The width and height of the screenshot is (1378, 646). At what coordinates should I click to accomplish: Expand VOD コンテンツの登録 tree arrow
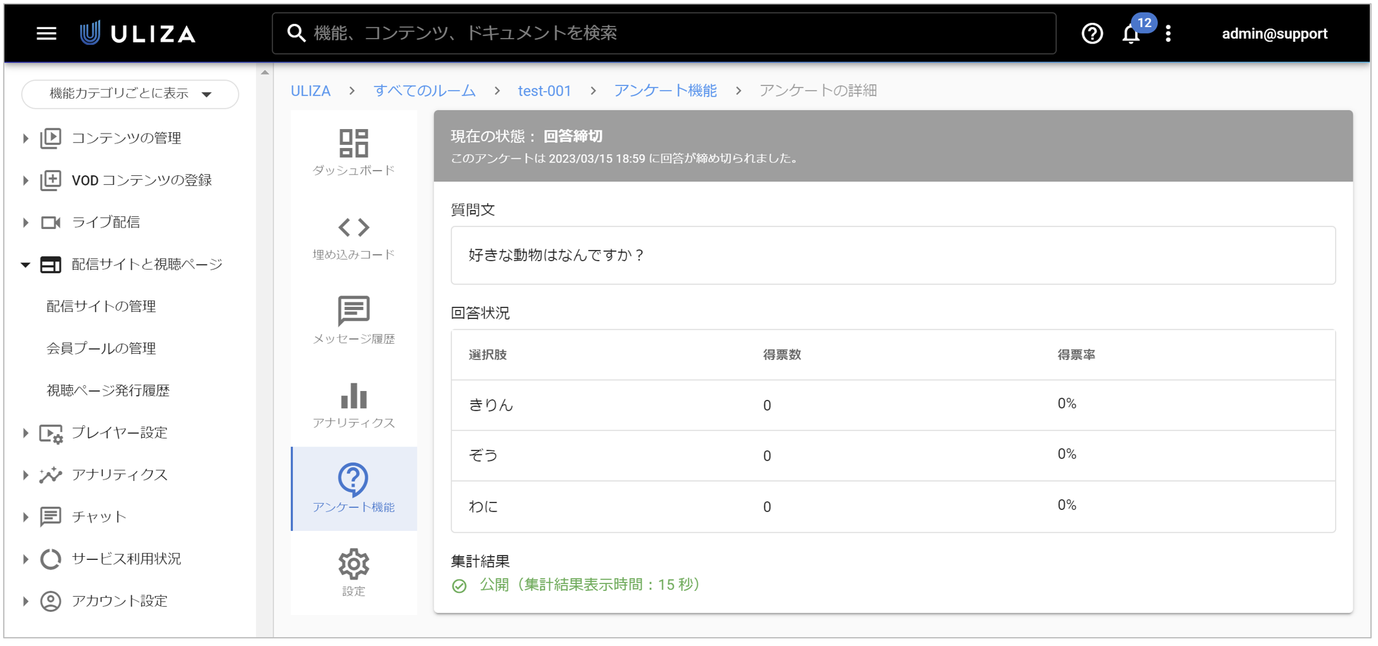pyautogui.click(x=25, y=180)
